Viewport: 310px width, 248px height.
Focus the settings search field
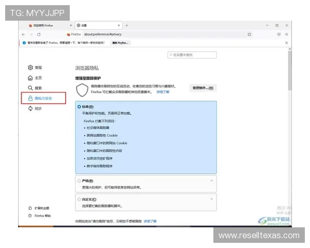(x=192, y=55)
